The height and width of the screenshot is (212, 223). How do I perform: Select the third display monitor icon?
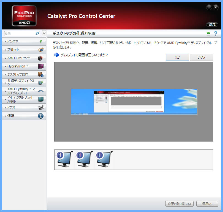coord(104,160)
